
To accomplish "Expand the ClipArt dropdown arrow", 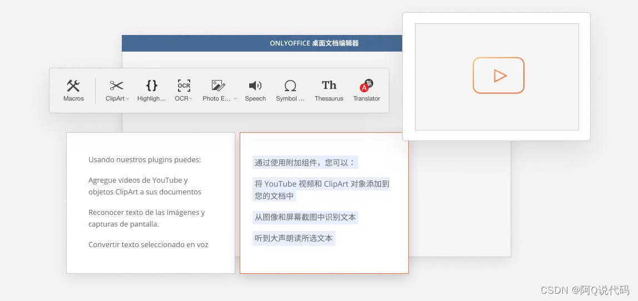I will point(127,99).
